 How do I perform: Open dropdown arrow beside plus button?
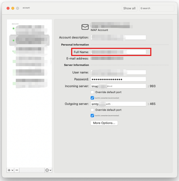tap(12, 170)
